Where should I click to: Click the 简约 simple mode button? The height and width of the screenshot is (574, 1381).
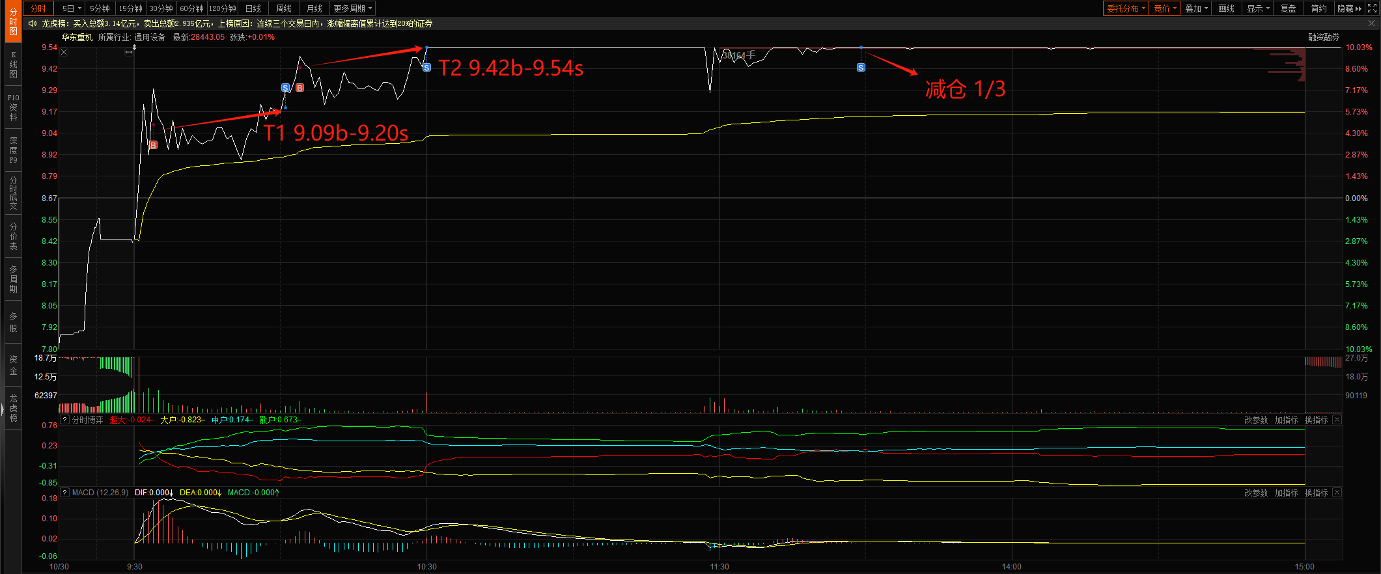coord(1319,8)
